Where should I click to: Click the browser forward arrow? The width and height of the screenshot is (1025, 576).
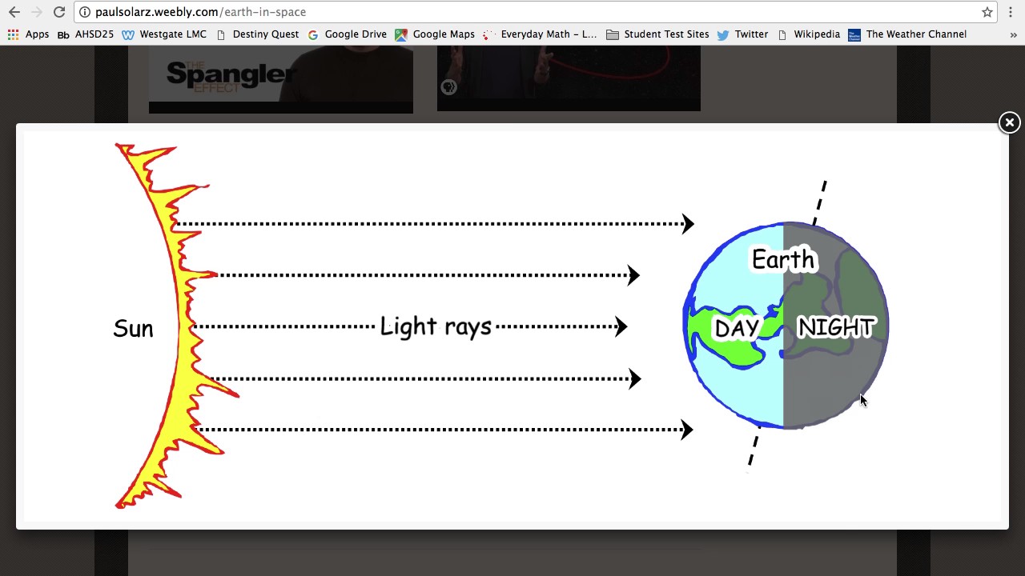click(x=37, y=12)
